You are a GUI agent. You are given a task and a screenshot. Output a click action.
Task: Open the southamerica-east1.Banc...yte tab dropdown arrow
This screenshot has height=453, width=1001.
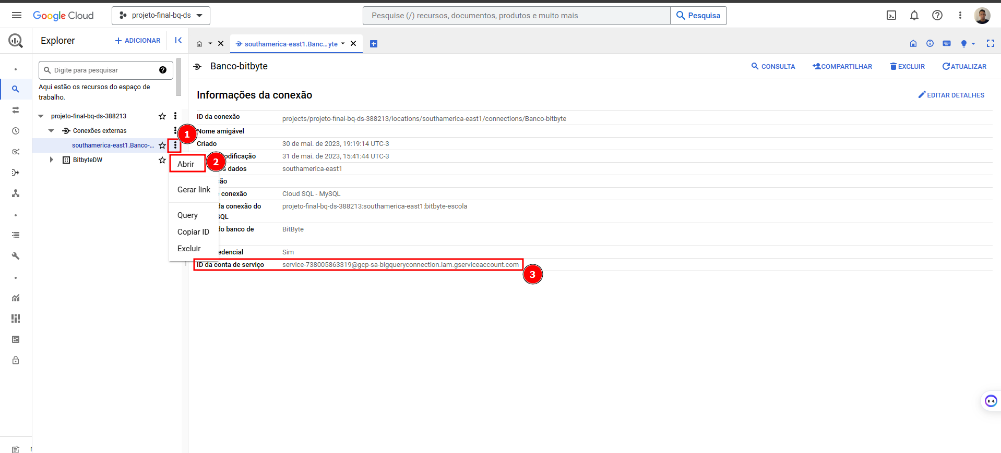point(343,44)
